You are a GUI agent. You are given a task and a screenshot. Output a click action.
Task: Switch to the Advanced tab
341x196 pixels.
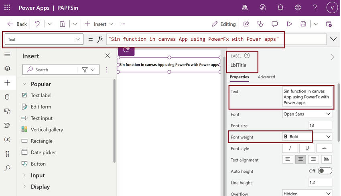(x=266, y=77)
